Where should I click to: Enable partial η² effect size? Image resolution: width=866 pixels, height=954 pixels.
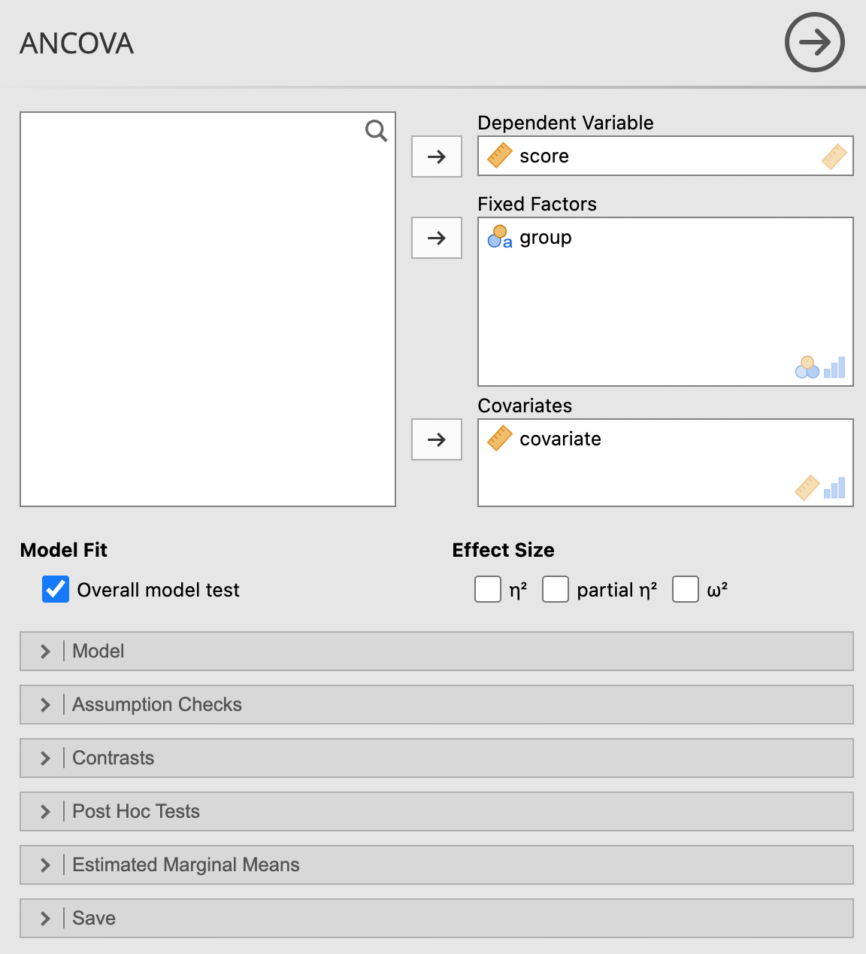click(556, 590)
